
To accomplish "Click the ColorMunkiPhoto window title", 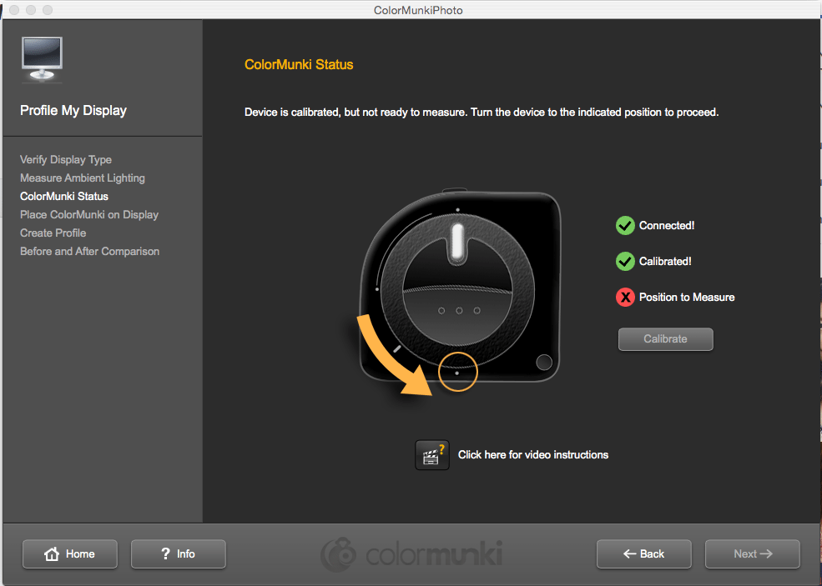I will (x=418, y=10).
